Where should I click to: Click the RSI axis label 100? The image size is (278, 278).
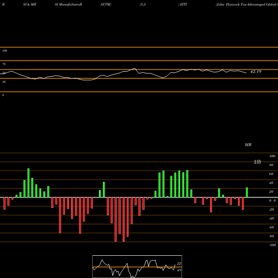[x=5, y=51]
